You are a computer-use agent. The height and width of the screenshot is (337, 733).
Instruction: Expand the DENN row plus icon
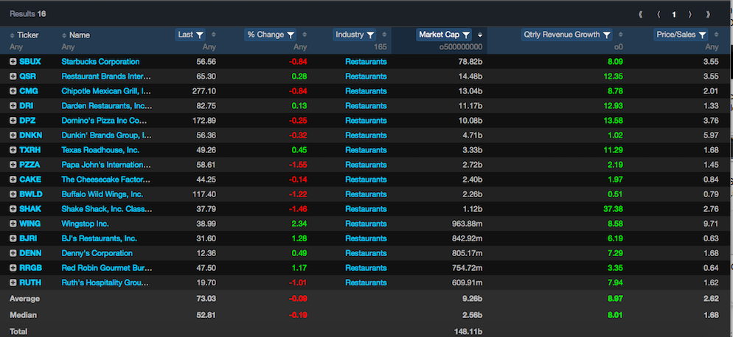(x=13, y=253)
